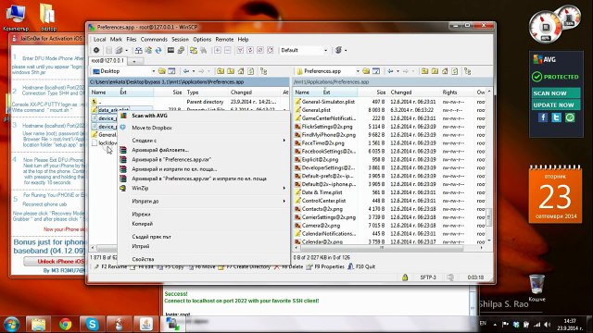Show the local directory tree icon
The image size is (593, 333).
point(263,71)
